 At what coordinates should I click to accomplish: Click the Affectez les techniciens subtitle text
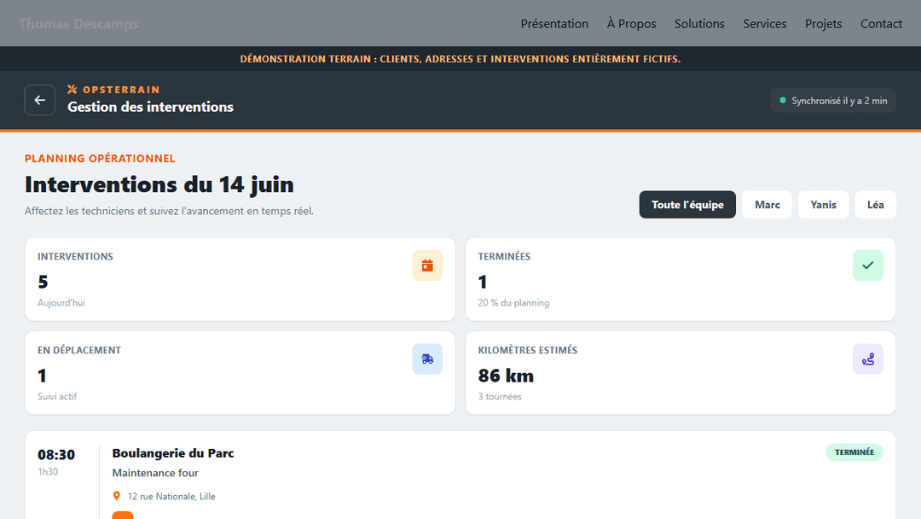coord(169,211)
